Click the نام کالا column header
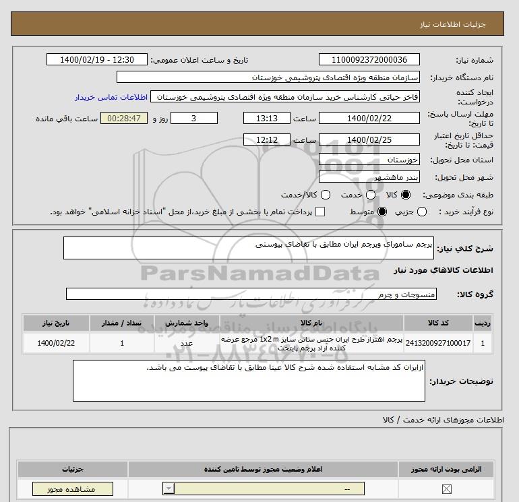519x502 pixels. (x=311, y=323)
